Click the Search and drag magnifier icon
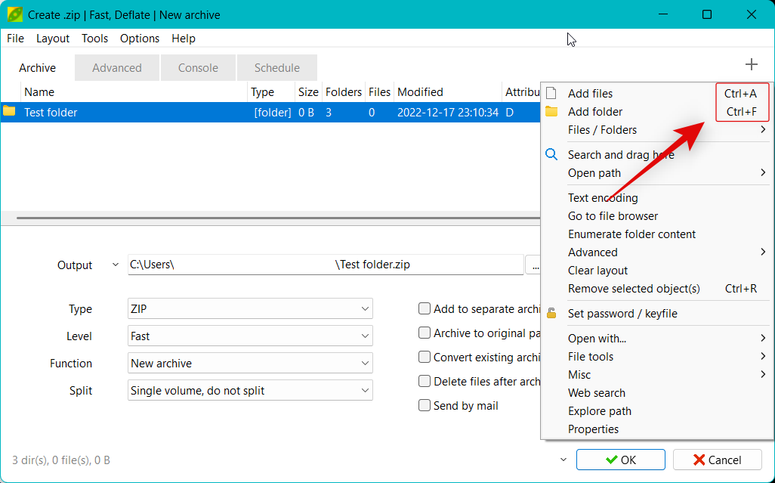 pos(551,154)
